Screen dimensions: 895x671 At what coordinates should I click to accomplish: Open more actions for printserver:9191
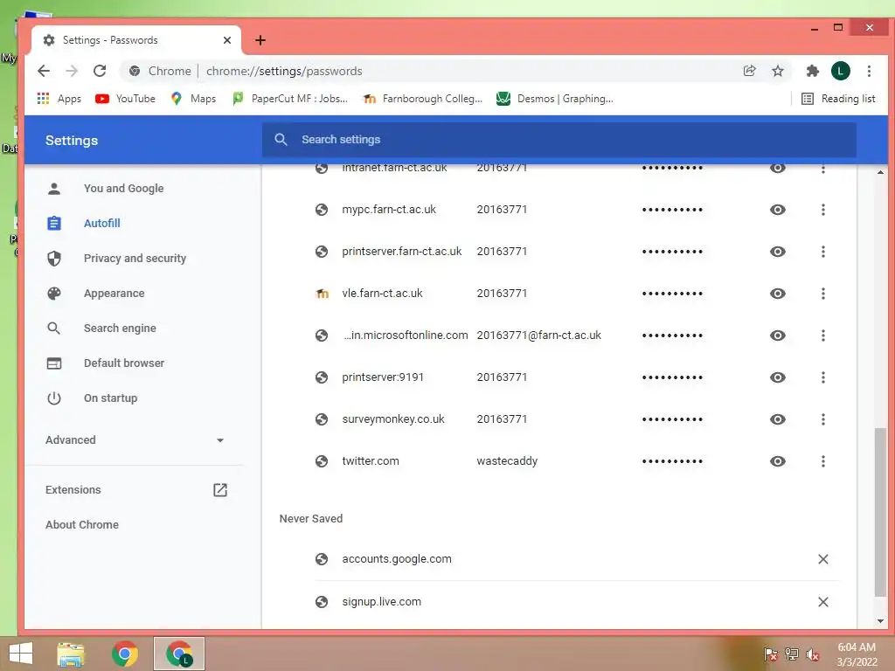tap(822, 377)
